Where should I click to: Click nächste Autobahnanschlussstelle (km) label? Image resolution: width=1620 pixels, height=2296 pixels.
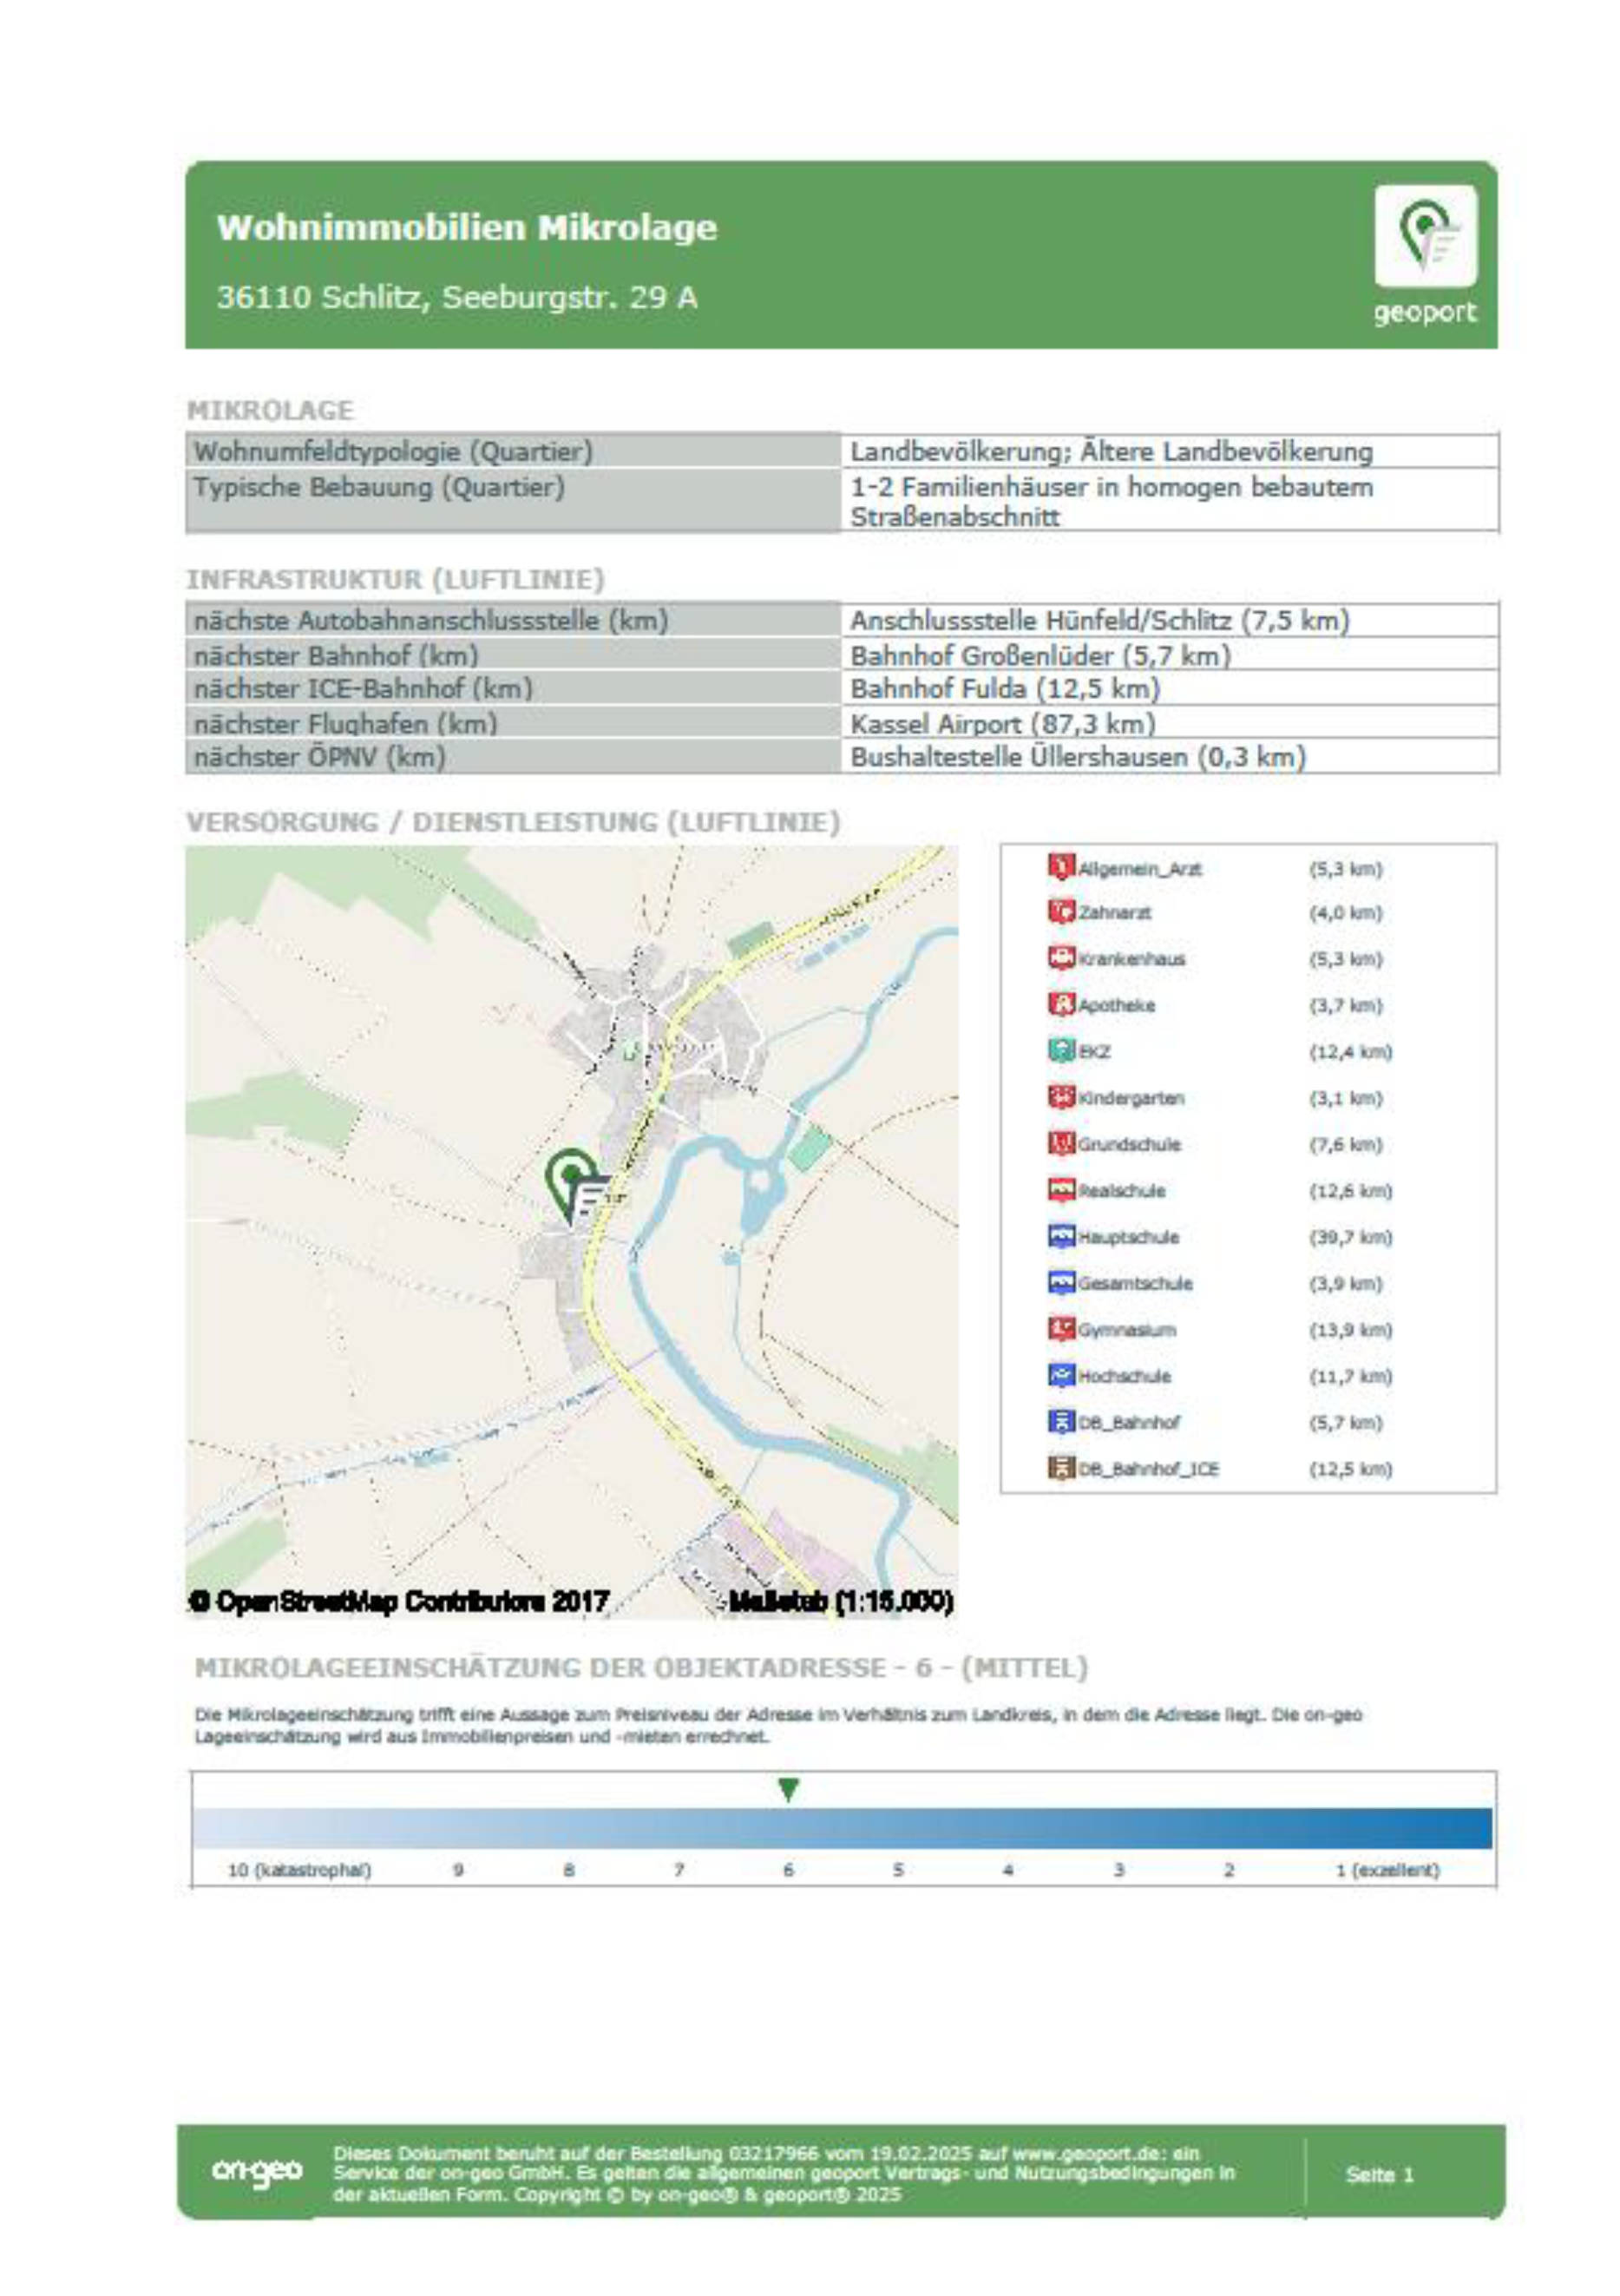(430, 621)
